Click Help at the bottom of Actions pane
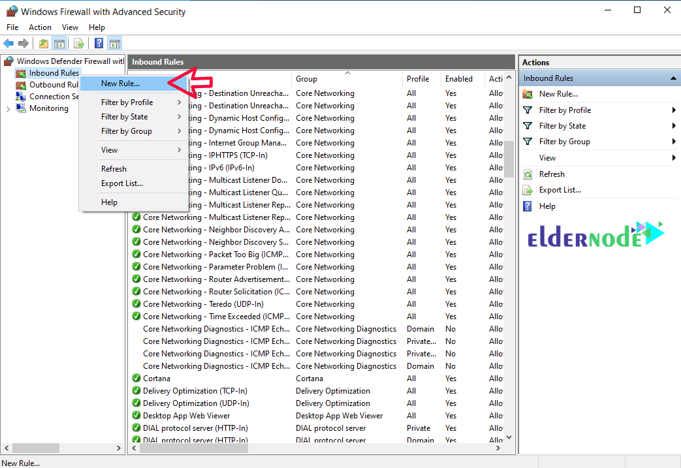 coord(548,206)
